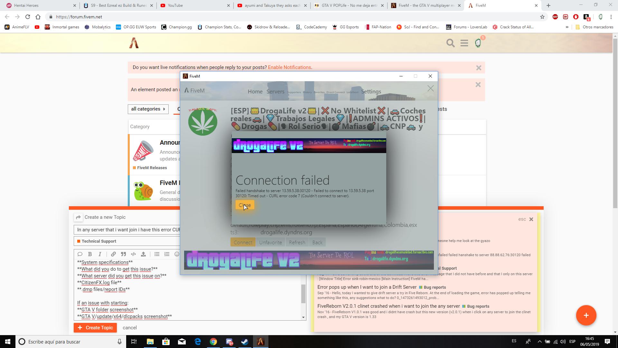Show hidden system tray icons

[540, 342]
